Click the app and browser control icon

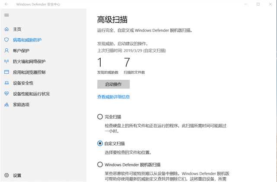(x=6, y=72)
